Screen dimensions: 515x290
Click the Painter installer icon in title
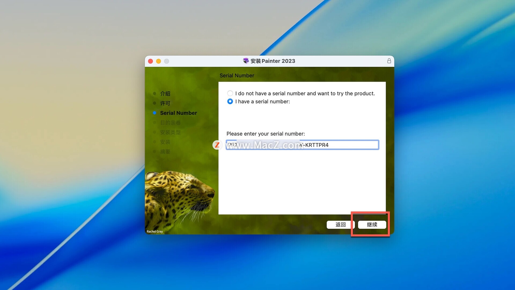coord(246,61)
